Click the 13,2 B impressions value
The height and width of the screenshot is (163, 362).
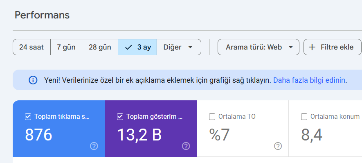139,135
